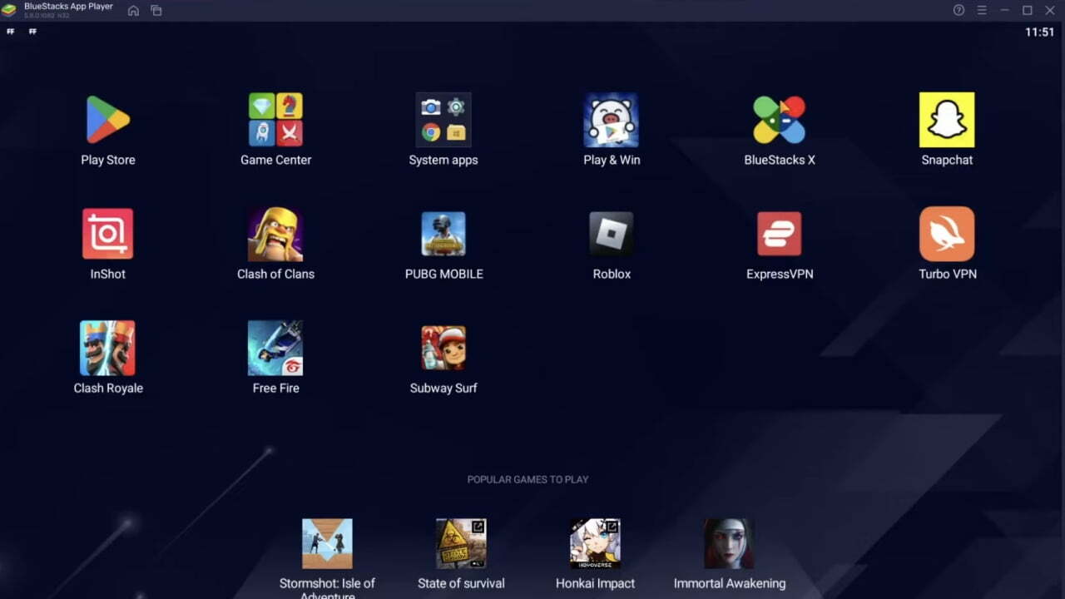The image size is (1065, 599).
Task: Open State of survival suggested game
Action: coord(461,544)
